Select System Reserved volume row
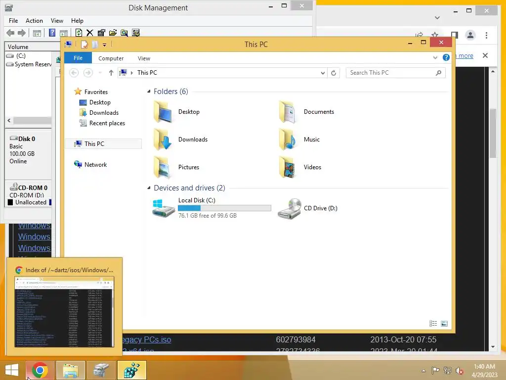Image resolution: width=506 pixels, height=380 pixels. tap(28, 64)
